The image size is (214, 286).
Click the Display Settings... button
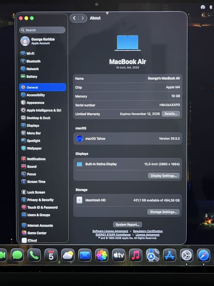coord(163,176)
